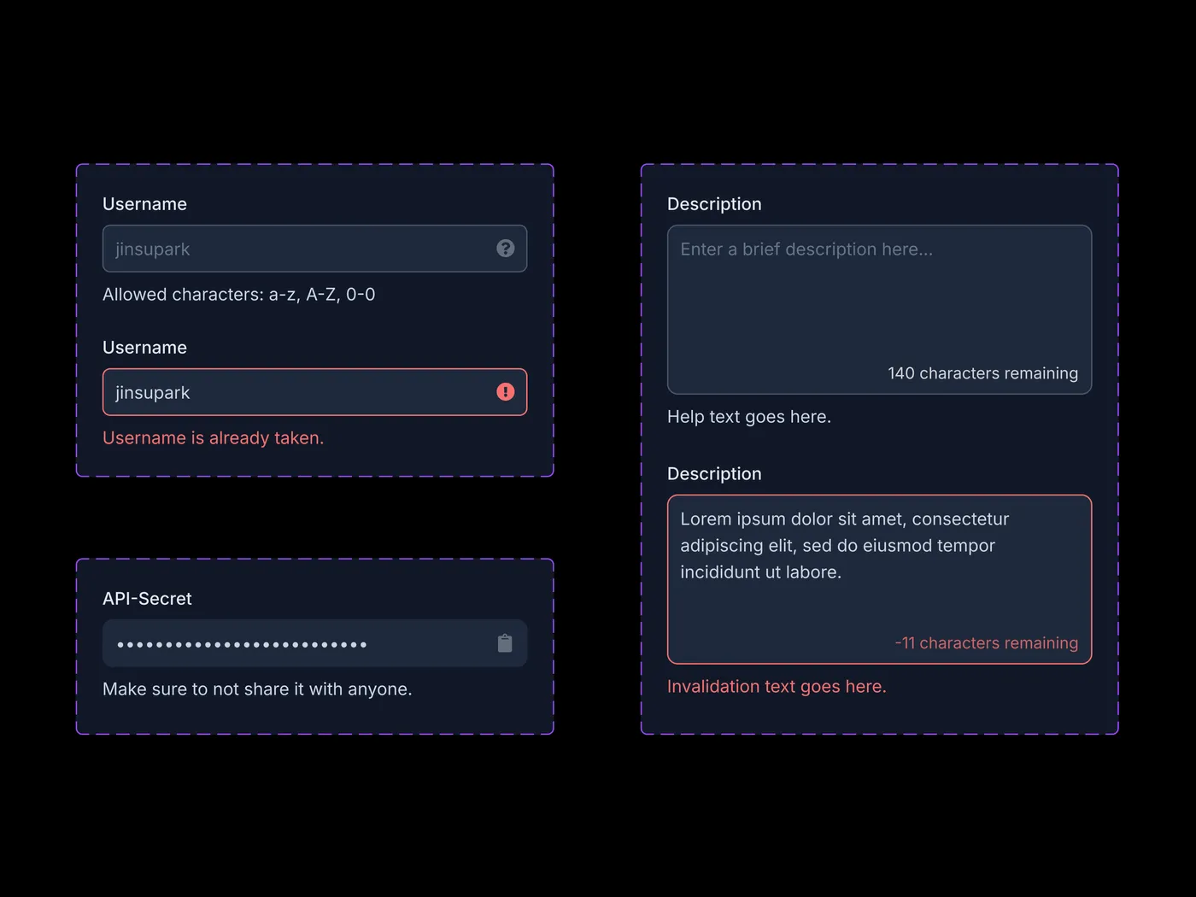1196x897 pixels.
Task: Click the red error alert icon
Action: (x=505, y=392)
